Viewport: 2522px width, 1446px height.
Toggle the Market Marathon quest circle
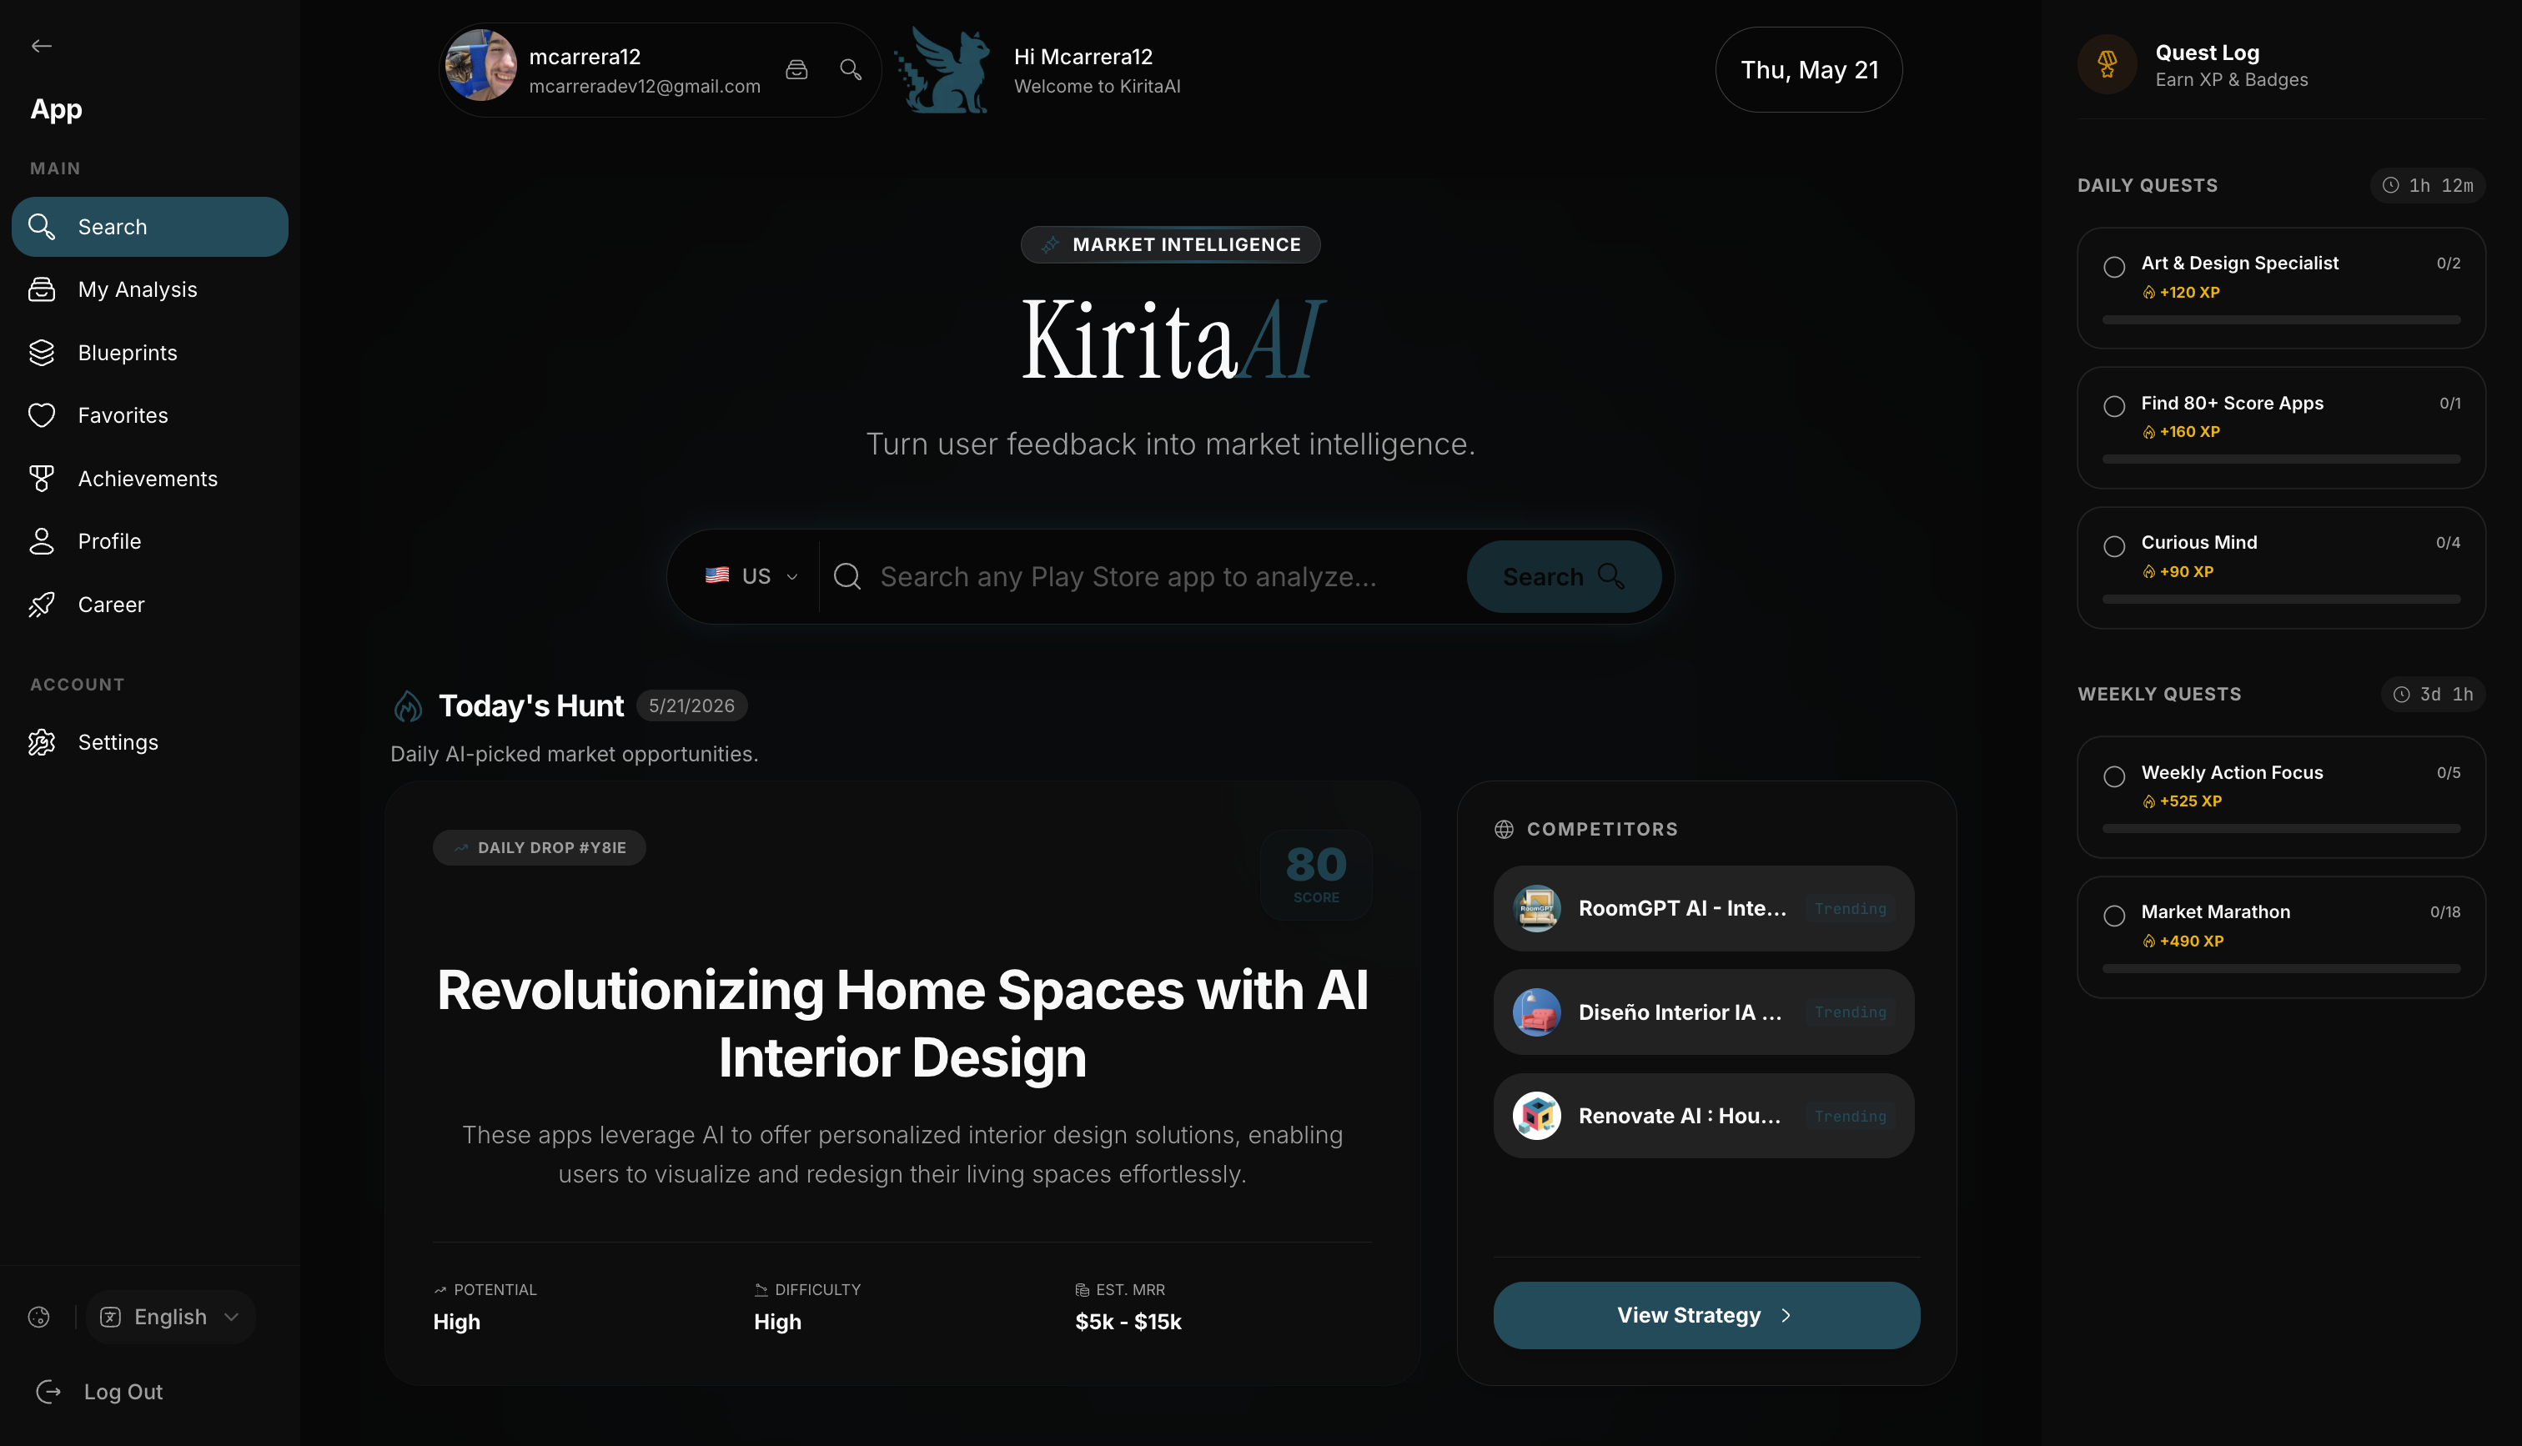pos(2115,916)
